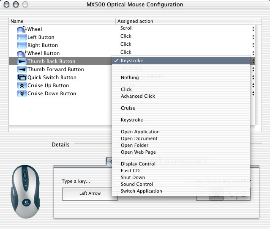The height and width of the screenshot is (229, 270).
Task: Click the Left Button mouse icon
Action: (22, 37)
